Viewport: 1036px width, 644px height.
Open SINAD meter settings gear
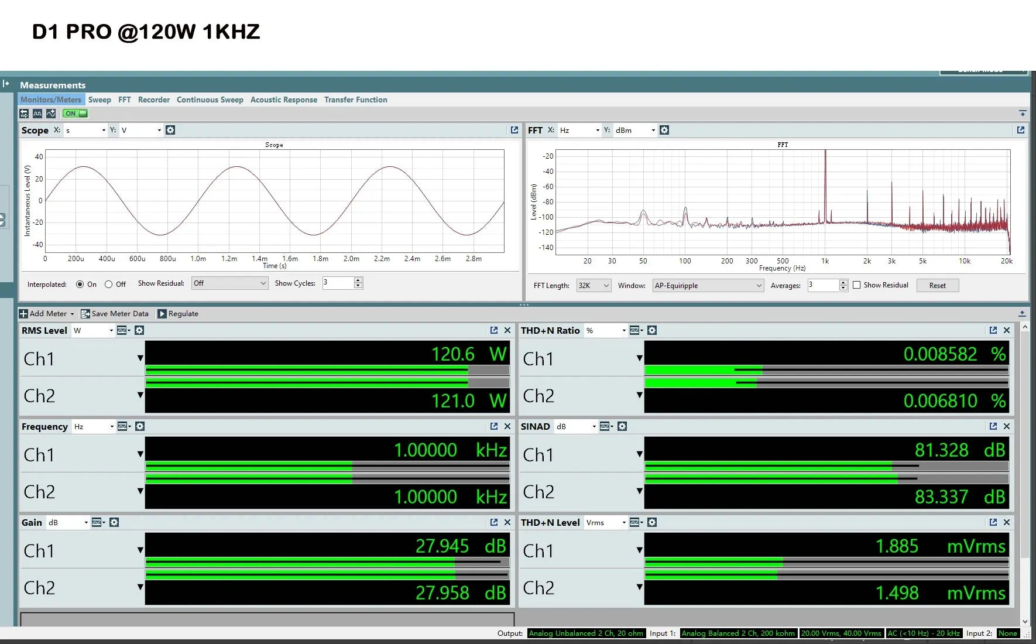622,426
